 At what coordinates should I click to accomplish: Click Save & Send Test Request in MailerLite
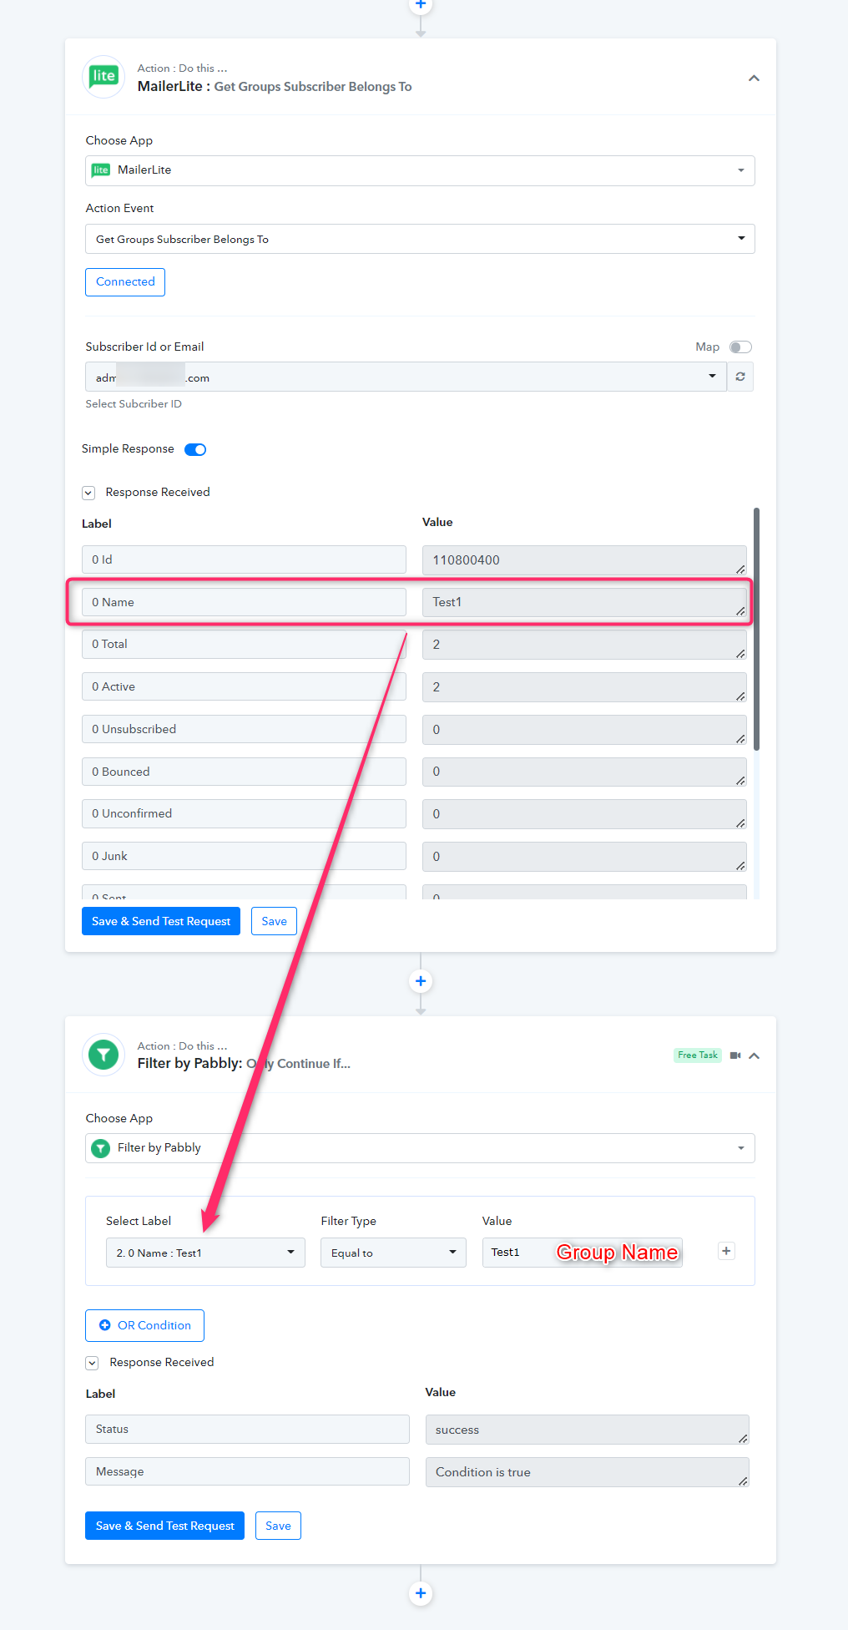coord(161,921)
